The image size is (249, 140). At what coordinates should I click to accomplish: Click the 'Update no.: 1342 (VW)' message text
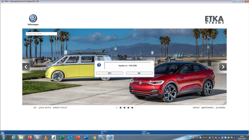[x=127, y=66]
